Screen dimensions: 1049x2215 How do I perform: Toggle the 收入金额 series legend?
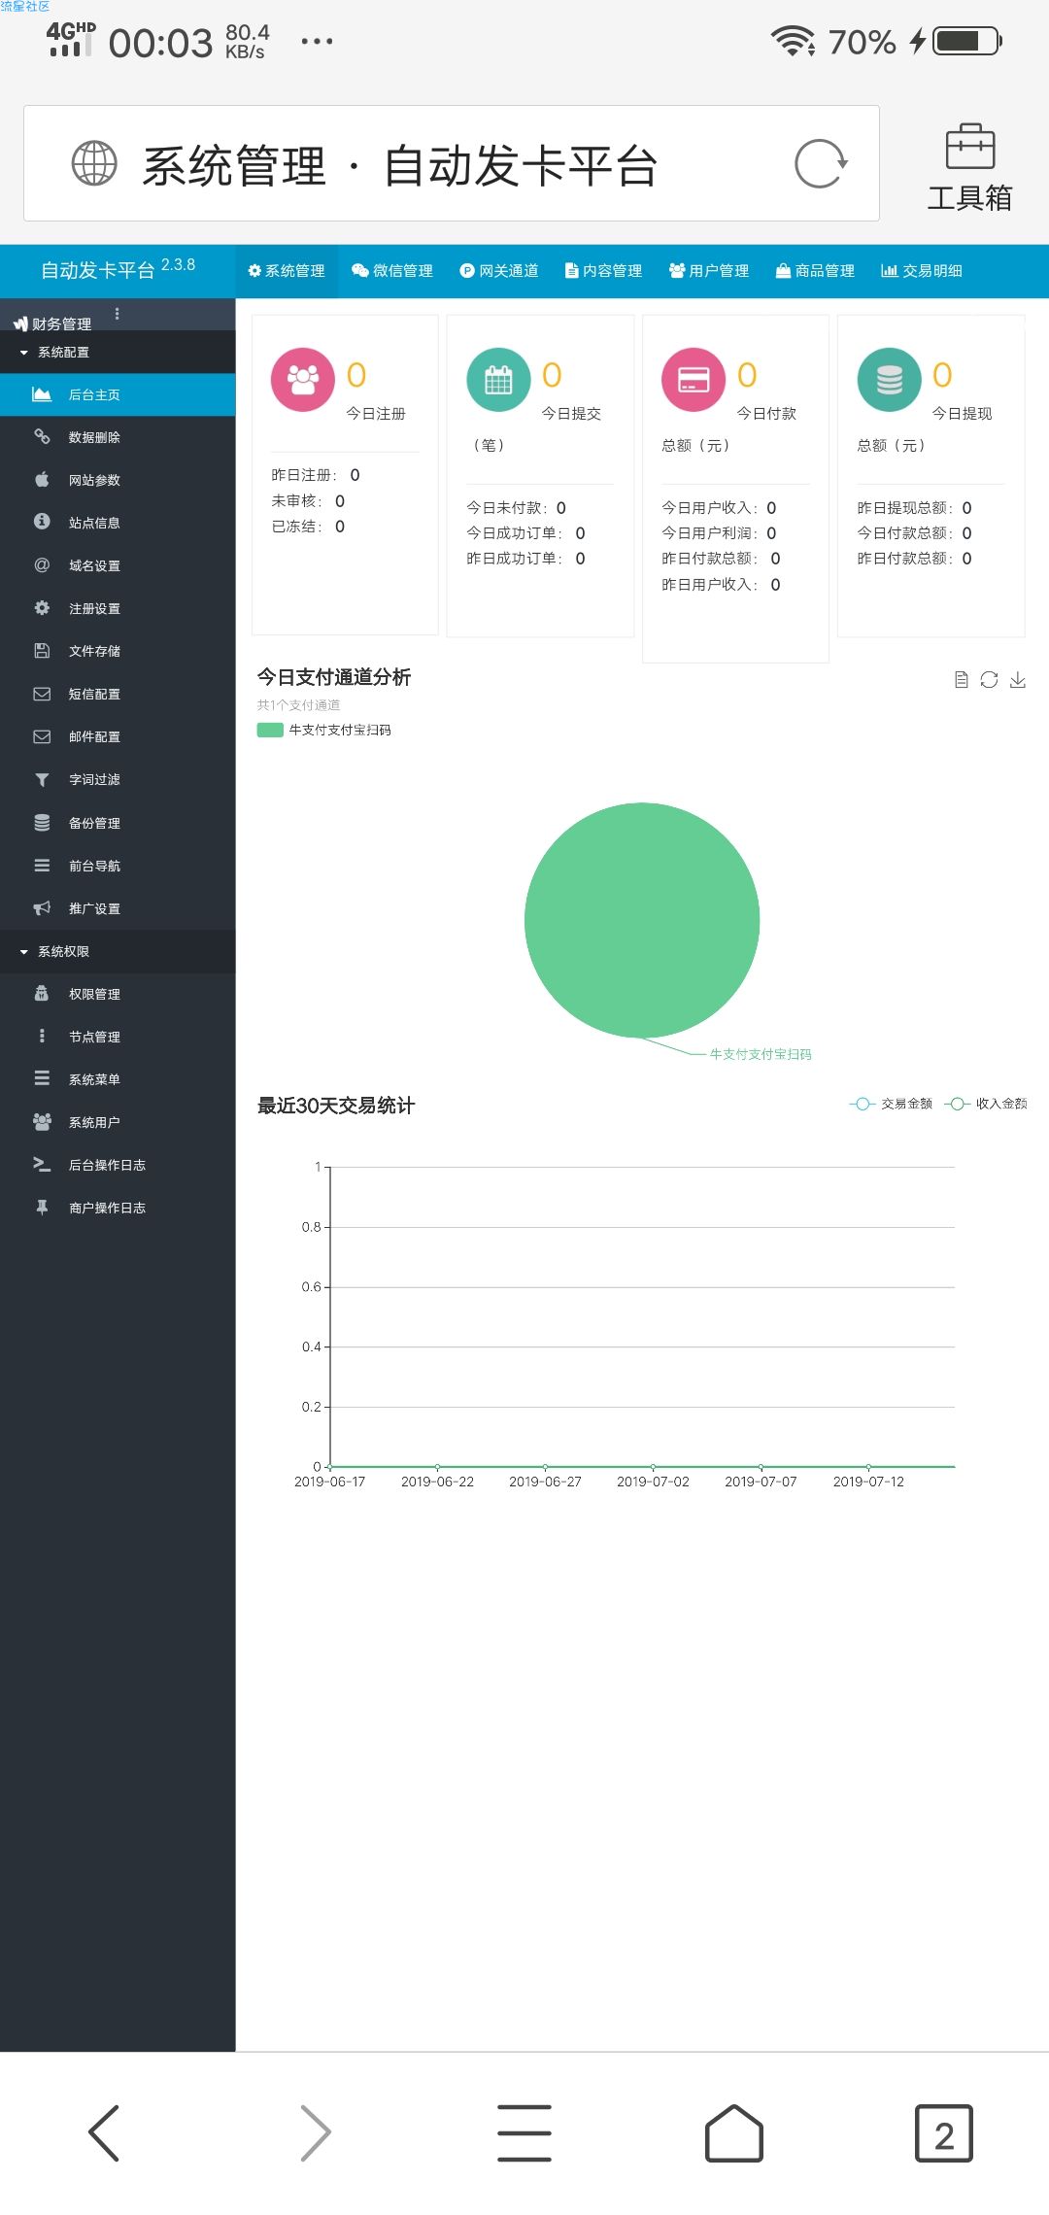click(985, 1104)
